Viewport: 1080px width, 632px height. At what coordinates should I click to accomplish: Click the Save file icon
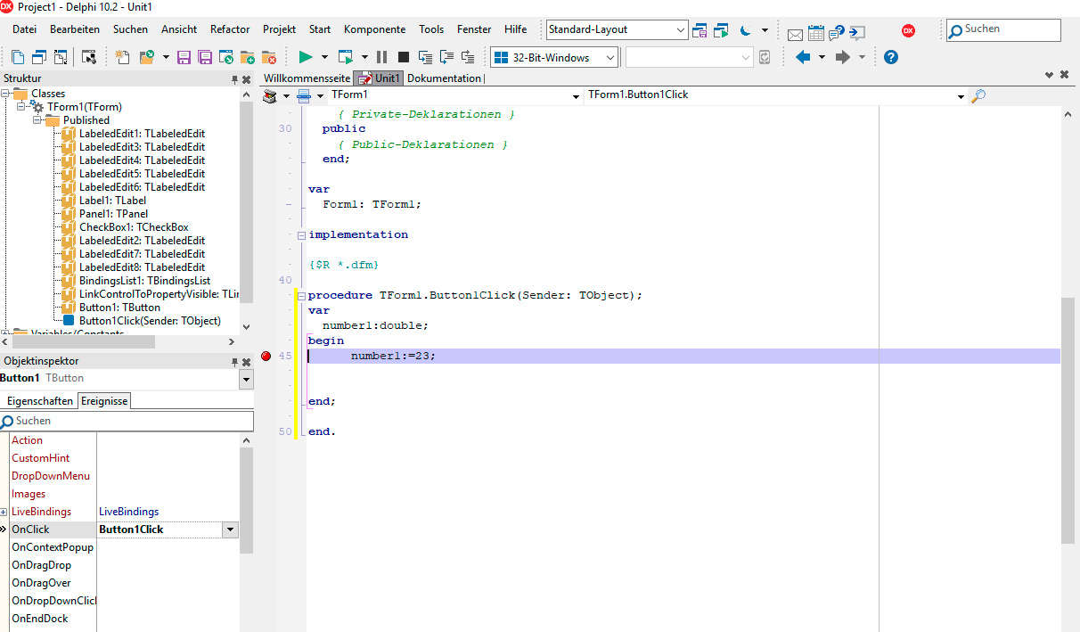pos(184,57)
